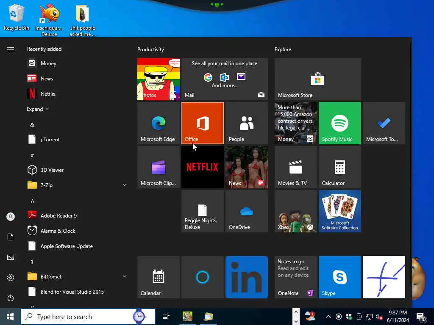Open the Photos tile
The height and width of the screenshot is (325, 434).
pyautogui.click(x=159, y=79)
